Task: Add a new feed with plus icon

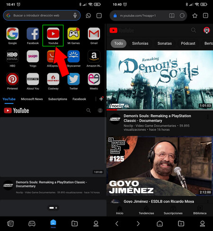Action: point(101,99)
